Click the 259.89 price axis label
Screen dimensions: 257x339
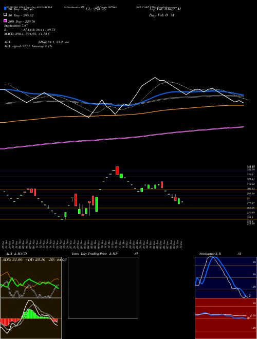(250, 213)
